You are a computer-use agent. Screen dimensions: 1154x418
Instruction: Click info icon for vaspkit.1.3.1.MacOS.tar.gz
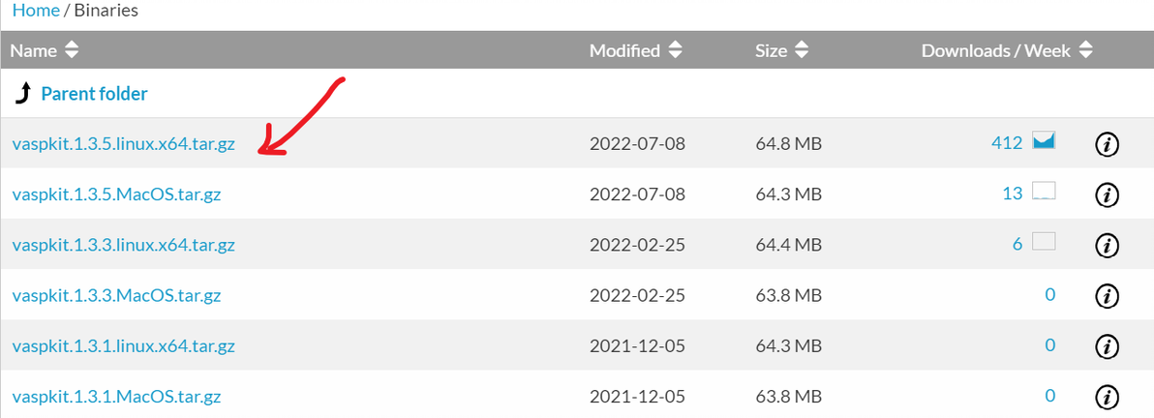pos(1107,396)
